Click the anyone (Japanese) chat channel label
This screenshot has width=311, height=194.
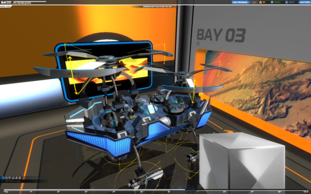33,178
